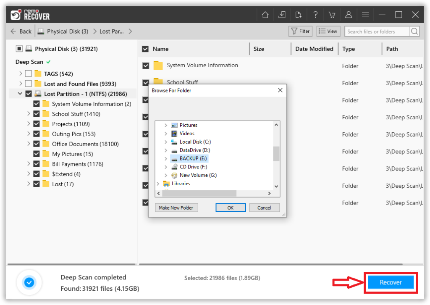The width and height of the screenshot is (430, 305).
Task: Toggle the Name column select-all checkbox
Action: point(145,49)
